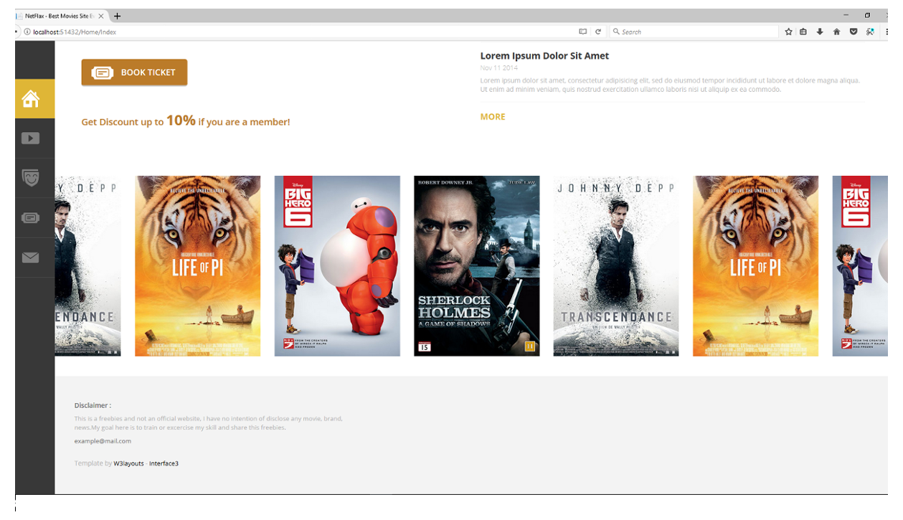Visit the Interface3 link in the footer
The width and height of the screenshot is (903, 520).
click(x=164, y=463)
